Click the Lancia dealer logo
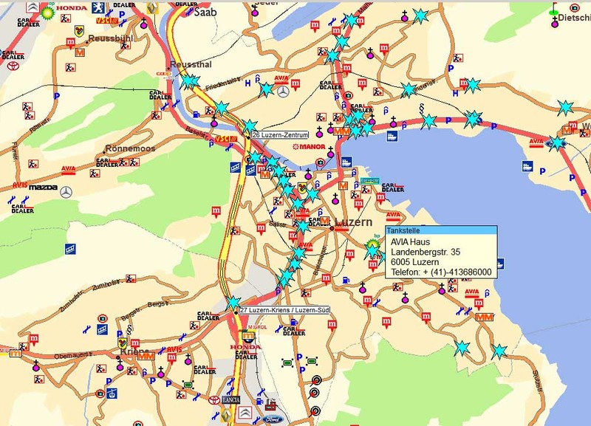591x426 pixels. click(232, 399)
